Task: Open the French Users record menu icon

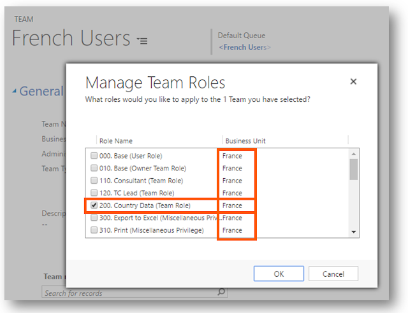Action: [142, 41]
